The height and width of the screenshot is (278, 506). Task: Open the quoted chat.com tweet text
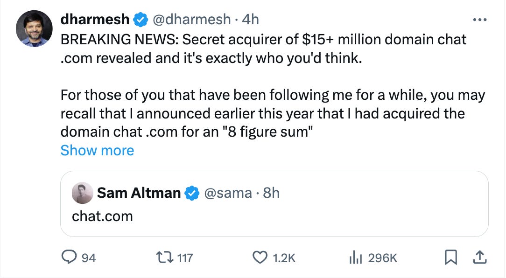(102, 216)
